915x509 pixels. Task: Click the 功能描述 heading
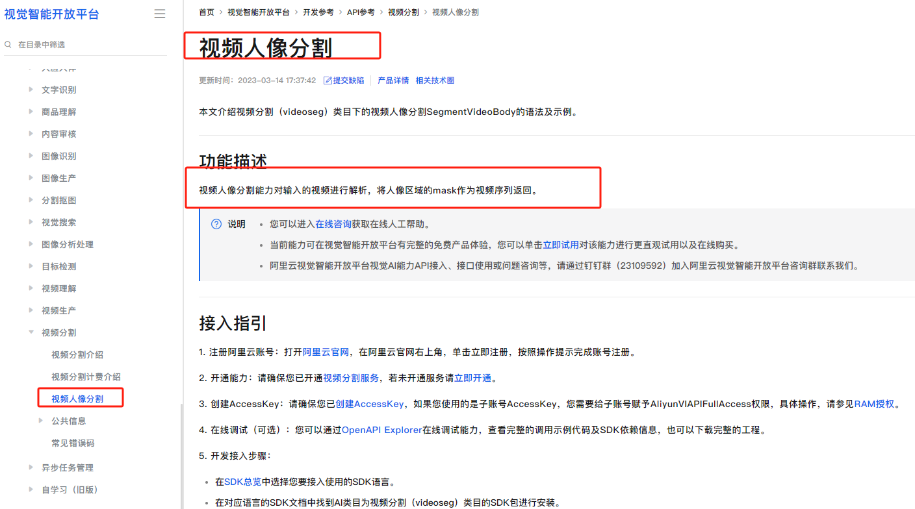(233, 161)
